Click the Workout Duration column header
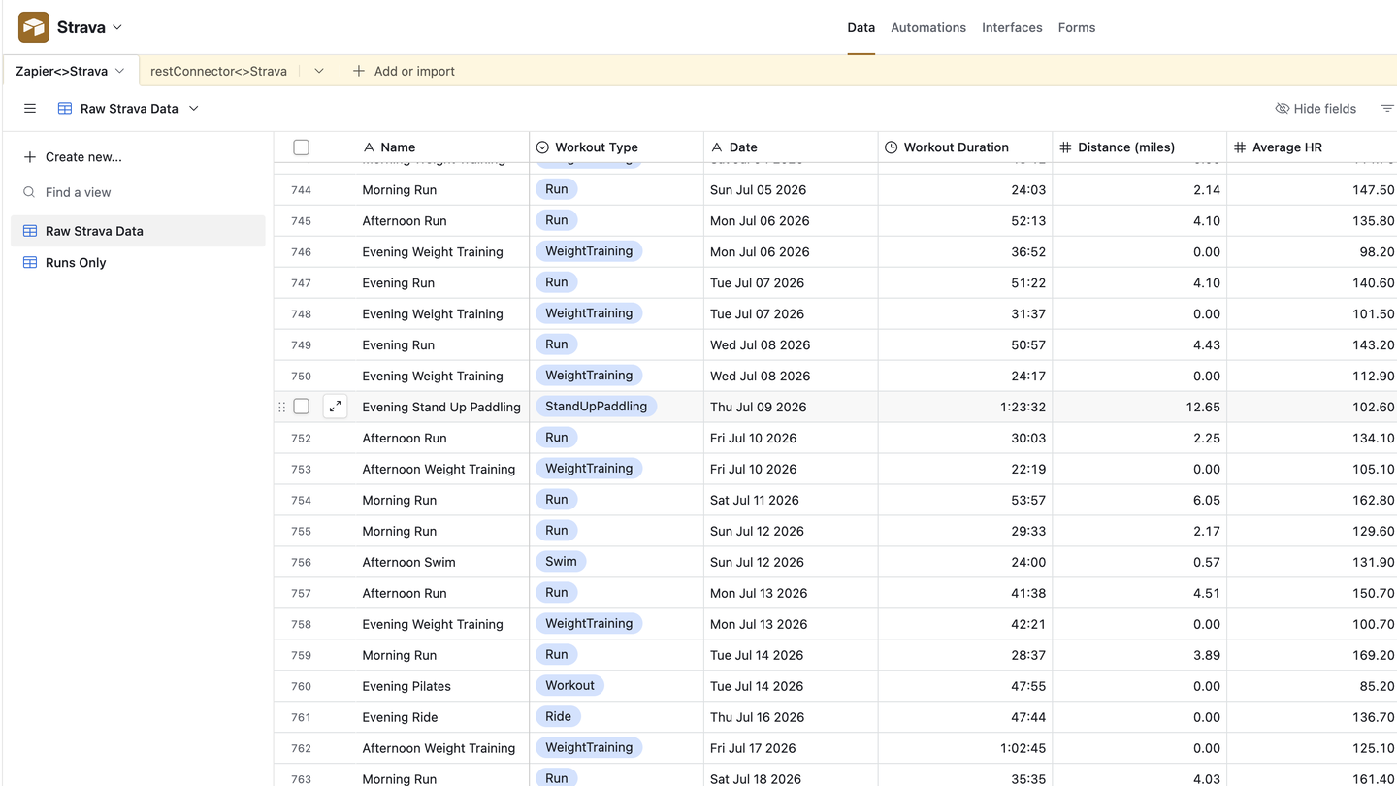Image resolution: width=1397 pixels, height=786 pixels. point(966,147)
